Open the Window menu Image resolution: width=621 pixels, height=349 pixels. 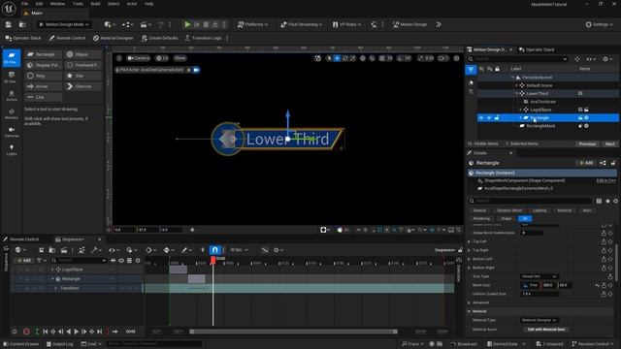(57, 4)
